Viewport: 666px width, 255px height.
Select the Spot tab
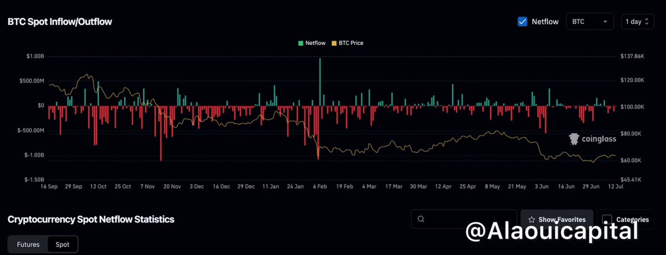pos(62,244)
